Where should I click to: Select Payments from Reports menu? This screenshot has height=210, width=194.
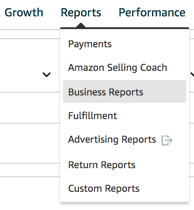(90, 44)
